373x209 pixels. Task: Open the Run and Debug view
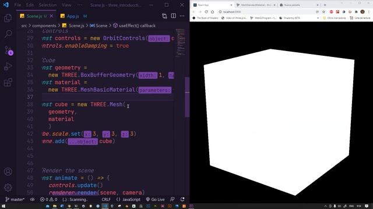tap(8, 67)
